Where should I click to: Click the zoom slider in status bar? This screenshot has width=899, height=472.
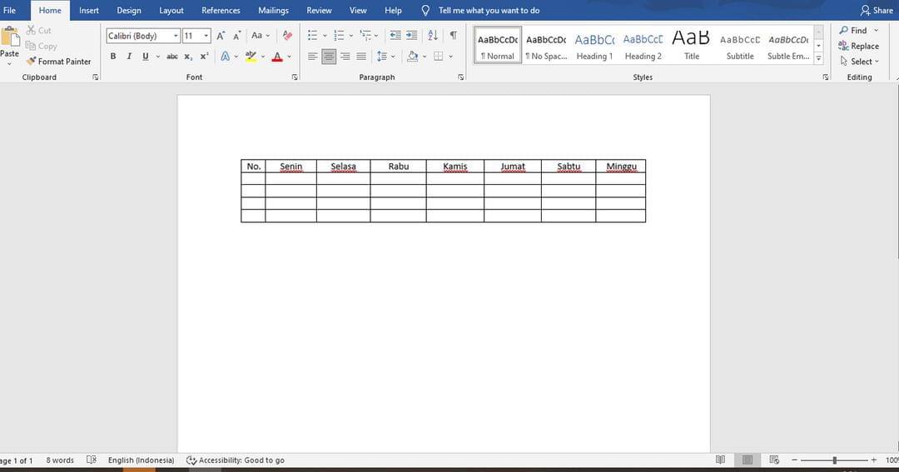pos(835,460)
